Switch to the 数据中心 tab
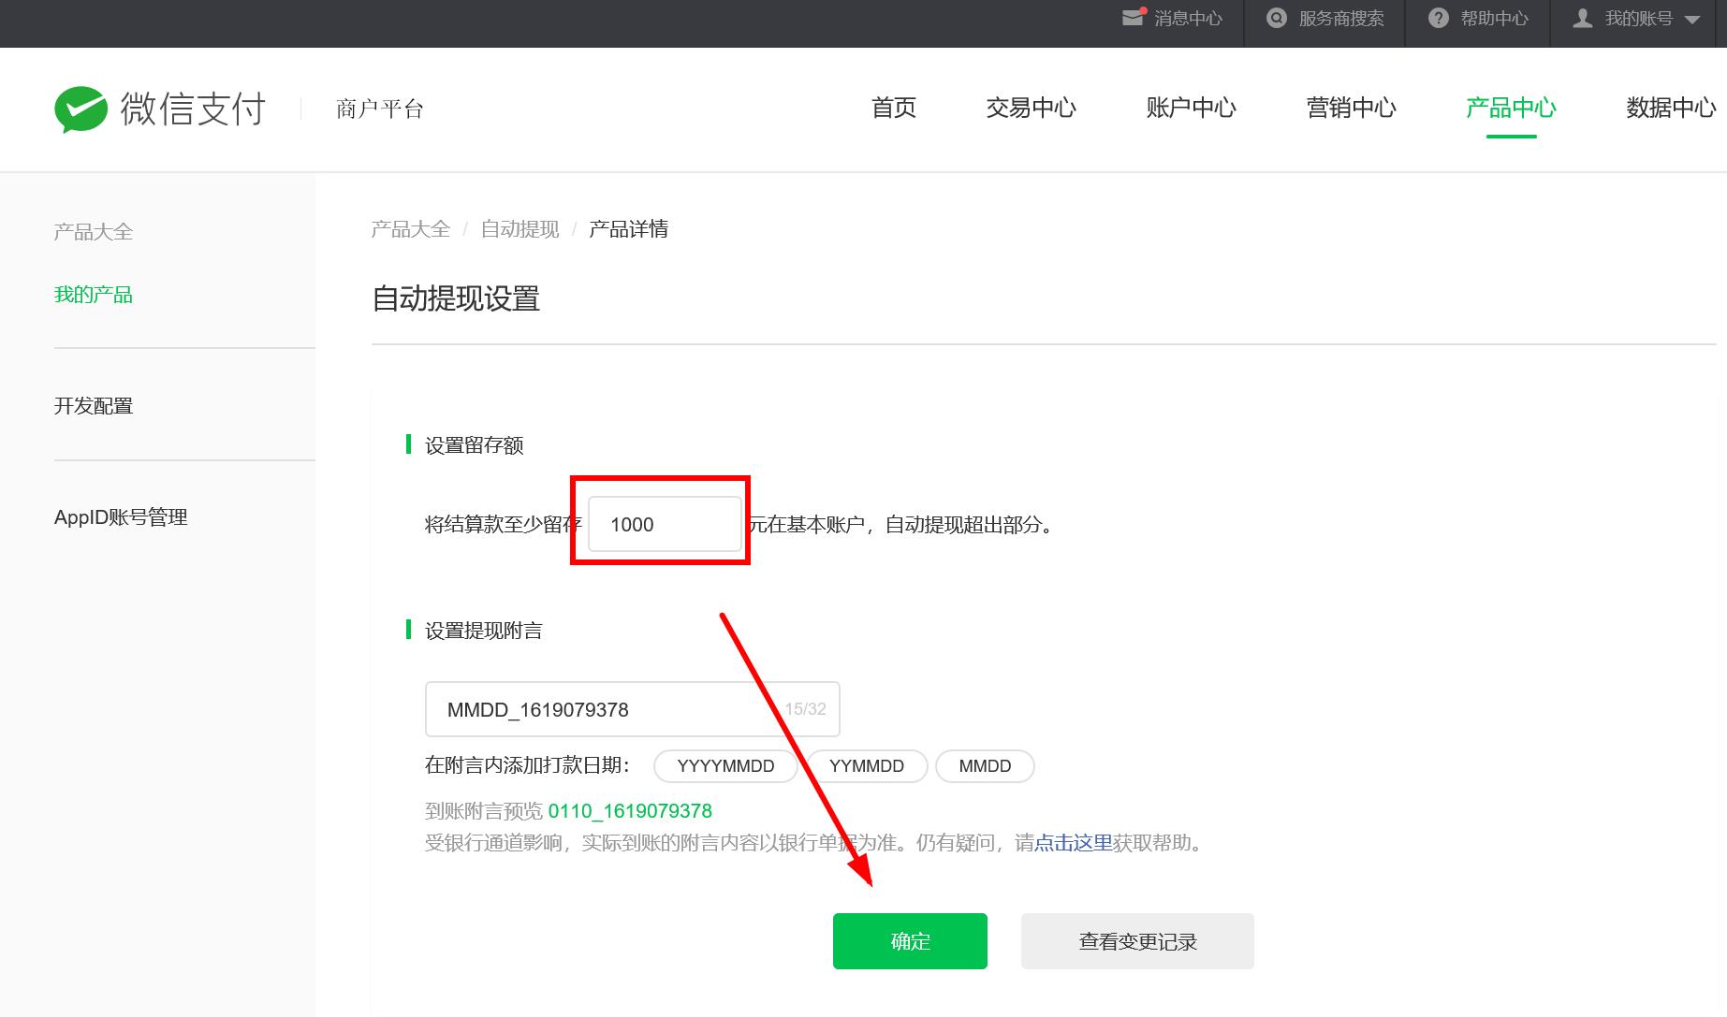This screenshot has width=1727, height=1017. pos(1671,108)
